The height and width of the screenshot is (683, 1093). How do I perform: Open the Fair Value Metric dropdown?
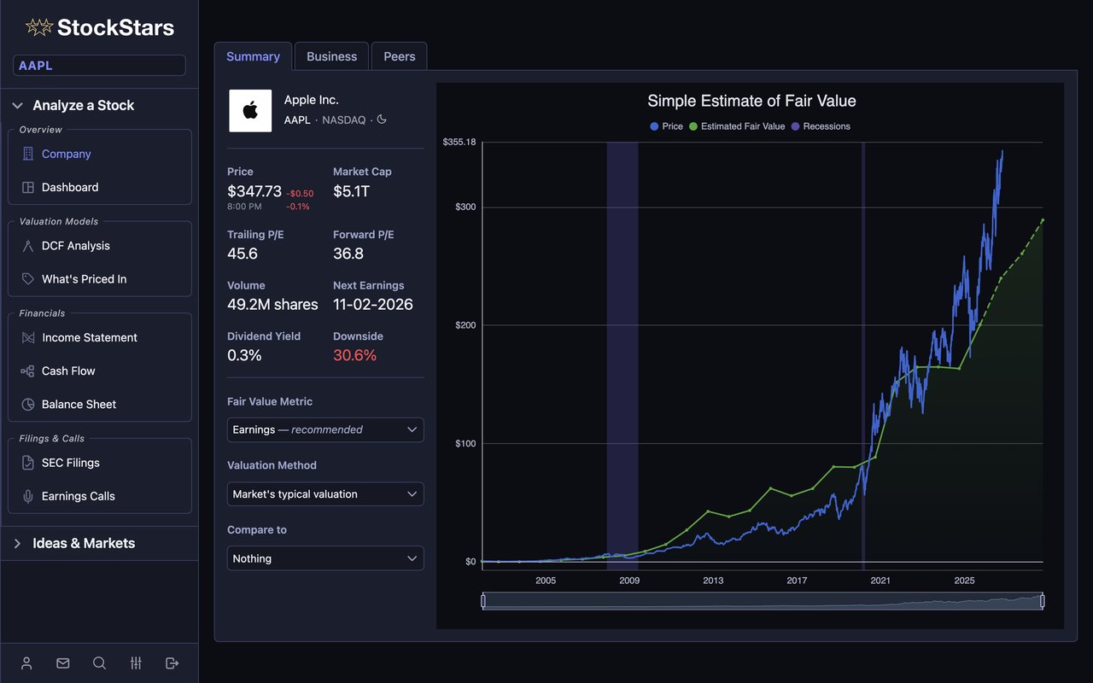[325, 429]
